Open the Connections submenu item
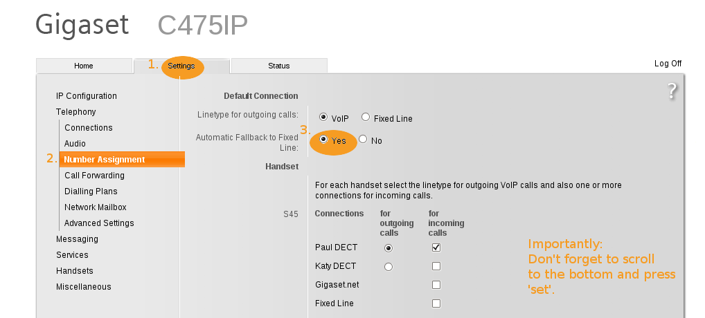The width and height of the screenshot is (705, 318). coord(89,128)
